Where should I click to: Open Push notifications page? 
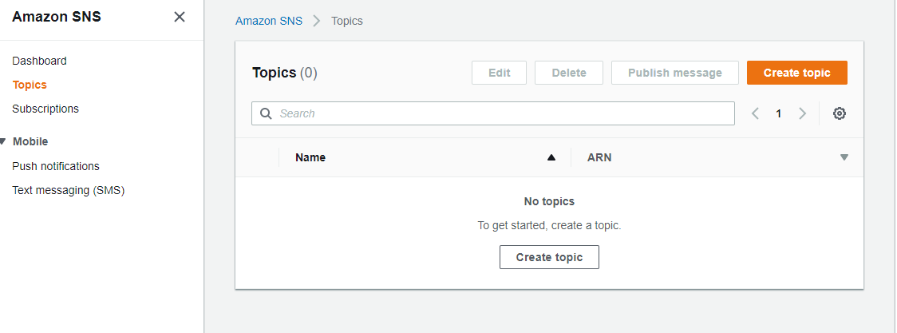[x=56, y=166]
